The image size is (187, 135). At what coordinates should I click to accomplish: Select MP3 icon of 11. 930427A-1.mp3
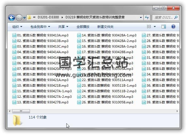[x=14, y=91]
